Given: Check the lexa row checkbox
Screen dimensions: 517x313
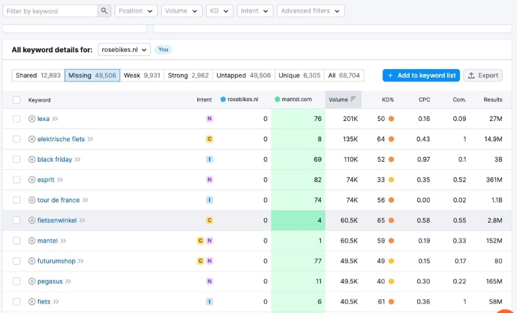Looking at the screenshot, I should click(16, 119).
